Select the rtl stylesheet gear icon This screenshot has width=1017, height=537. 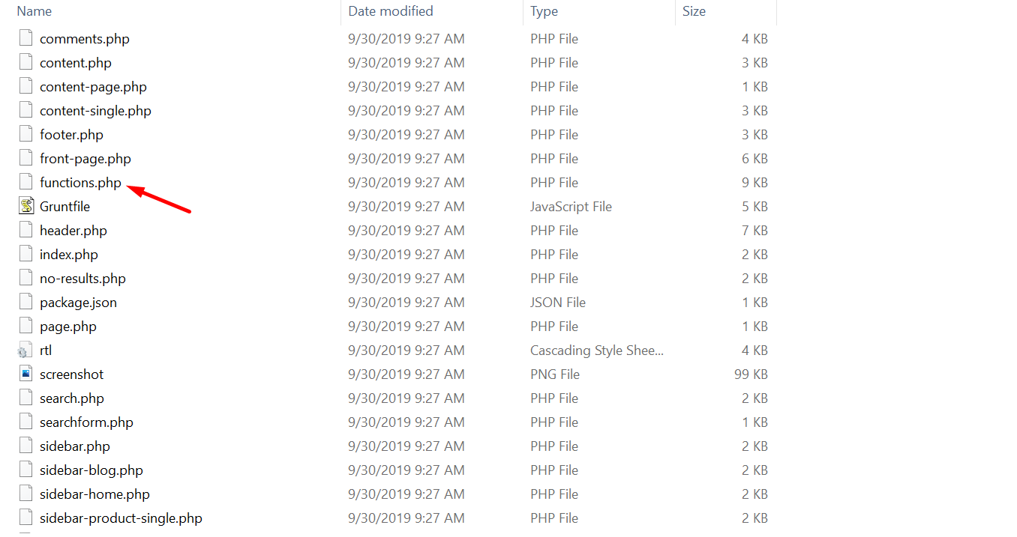[25, 351]
